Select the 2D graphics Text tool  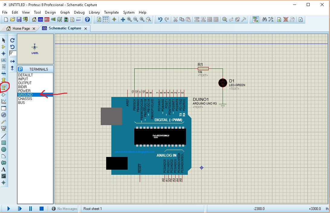(4, 169)
